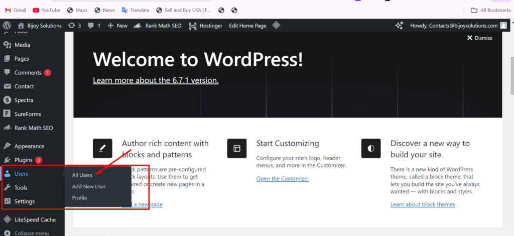Click the layout icon beside Start Customizing
The image size is (514, 236).
click(237, 149)
